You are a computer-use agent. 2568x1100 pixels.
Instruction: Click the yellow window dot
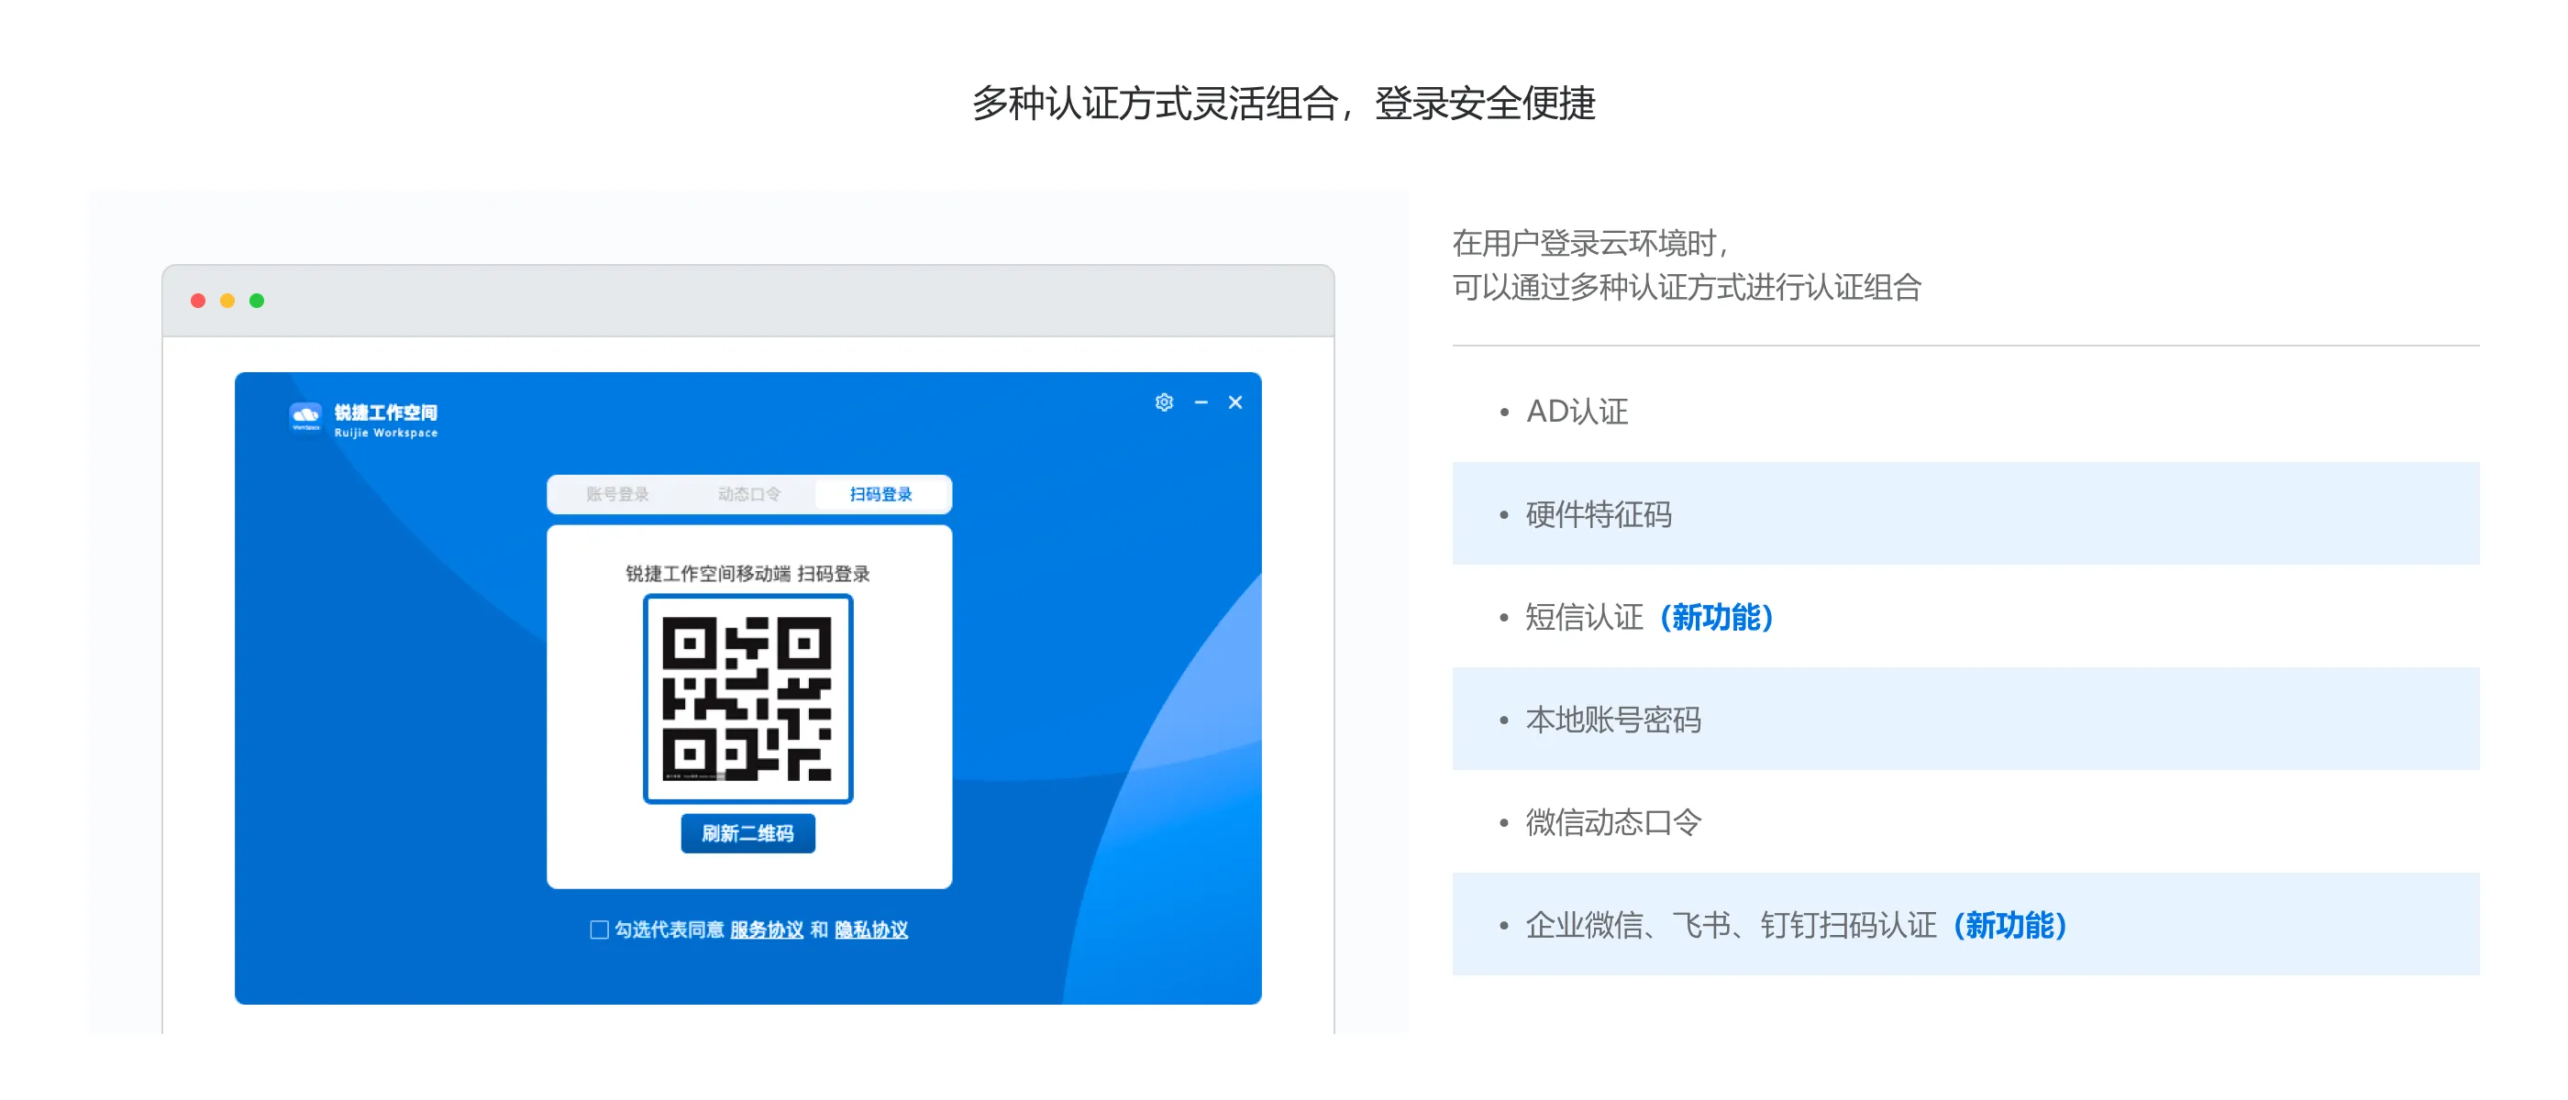(227, 301)
